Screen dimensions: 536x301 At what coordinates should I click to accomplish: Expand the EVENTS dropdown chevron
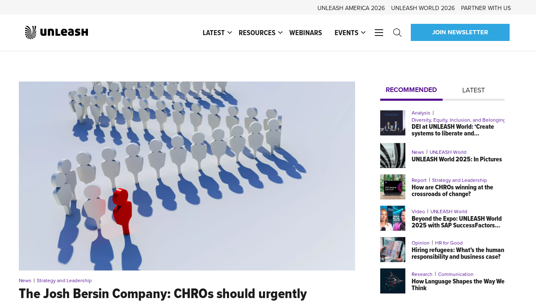363,33
